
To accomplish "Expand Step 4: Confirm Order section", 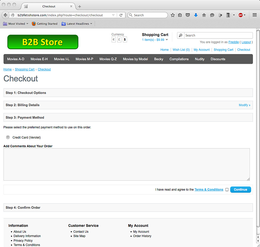I will (x=128, y=207).
